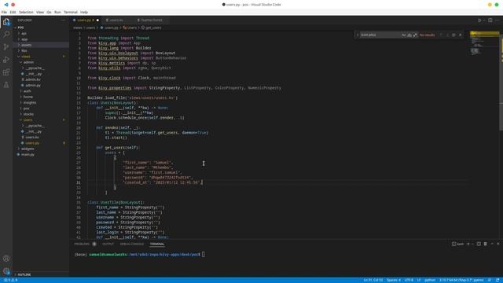Viewport: 503px width, 283px height.
Task: Maximize the panel with the up chevron
Action: click(492, 244)
